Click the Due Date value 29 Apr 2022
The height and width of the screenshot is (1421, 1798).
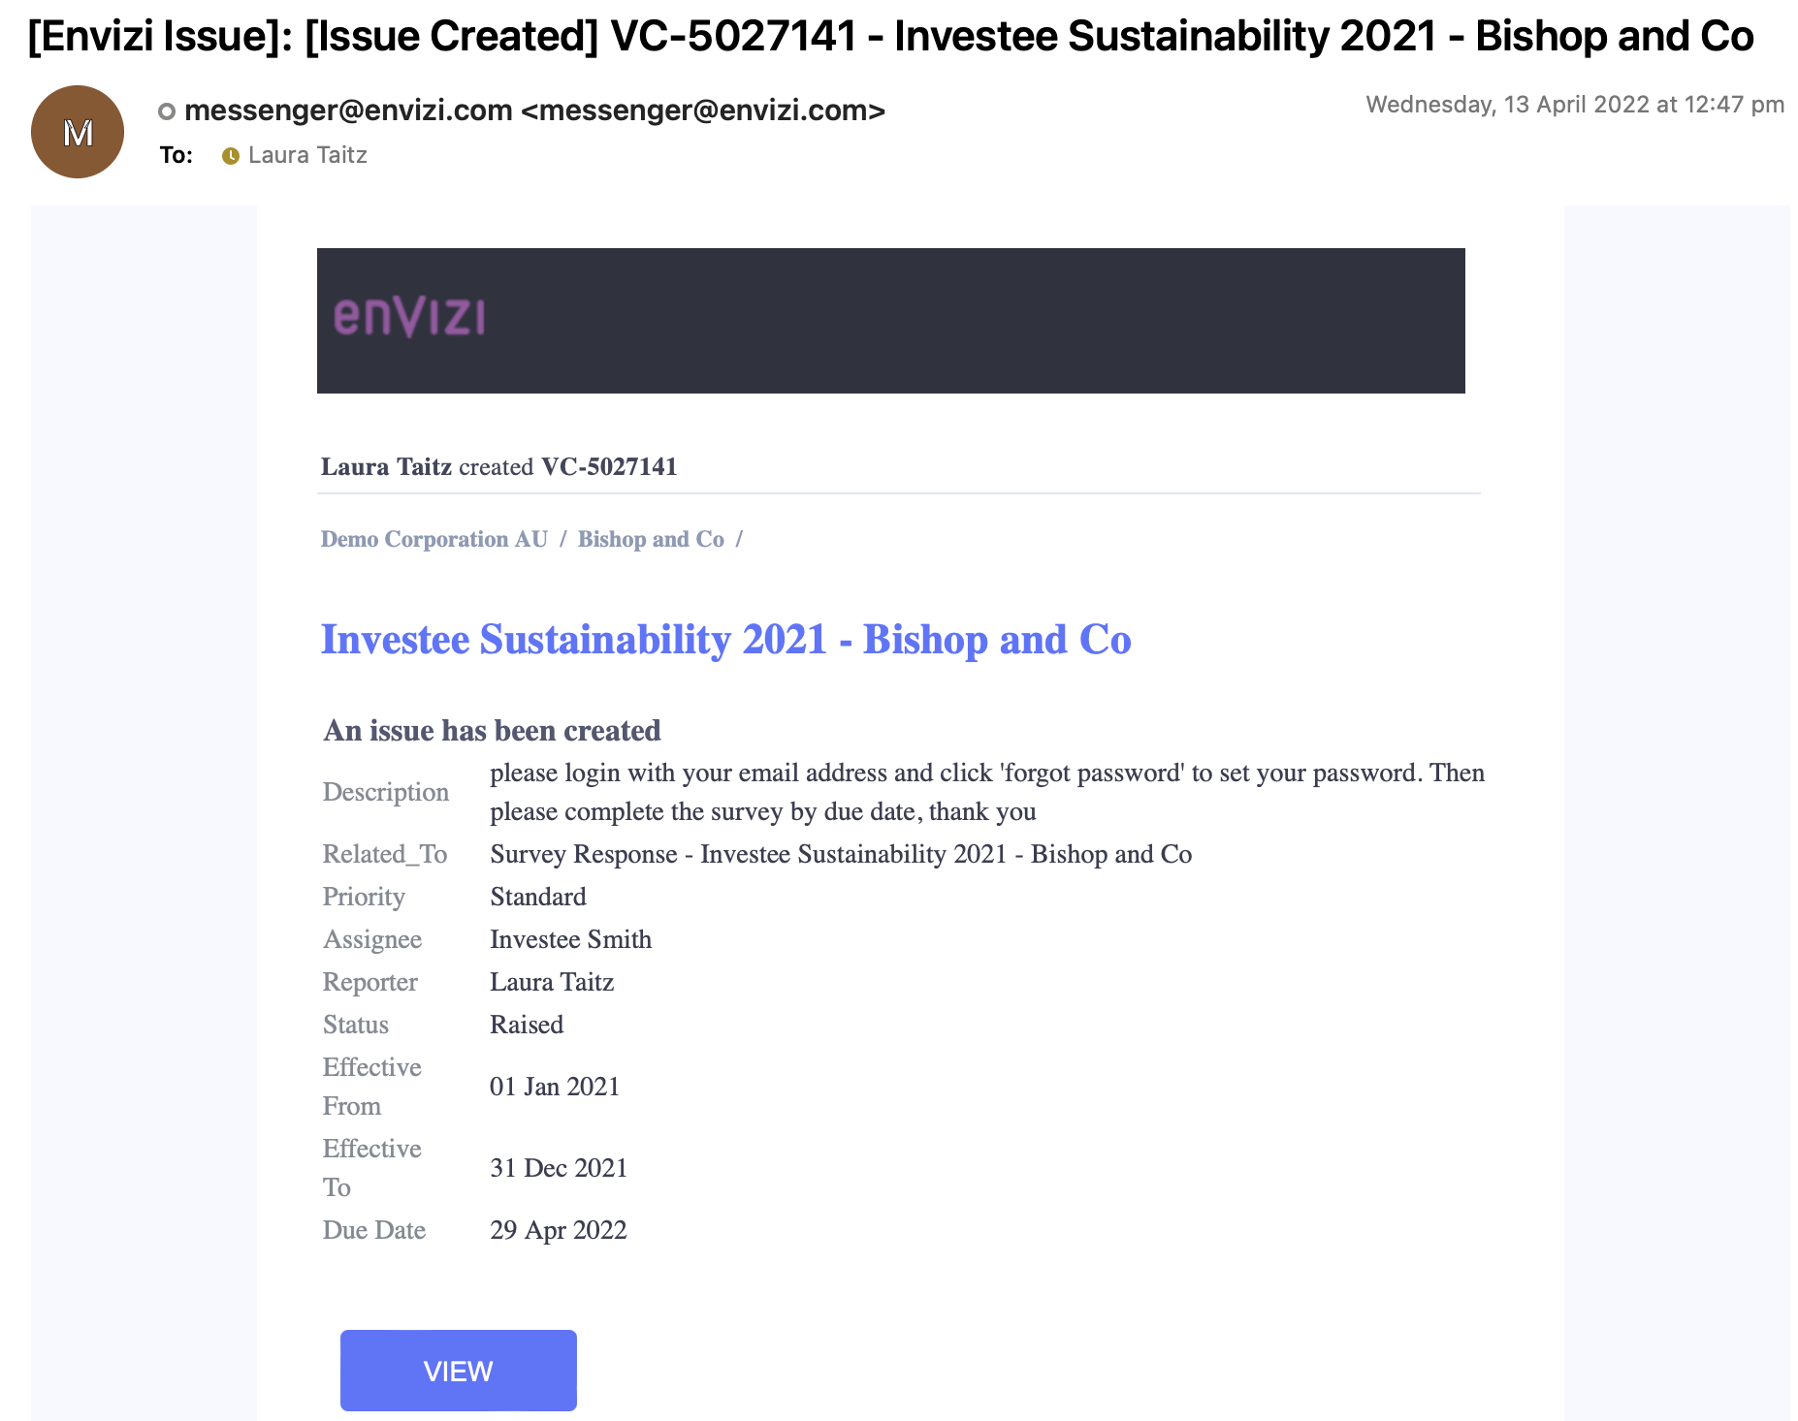pyautogui.click(x=559, y=1230)
